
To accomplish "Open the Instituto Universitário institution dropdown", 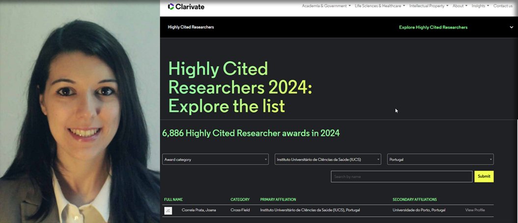I will [327, 159].
